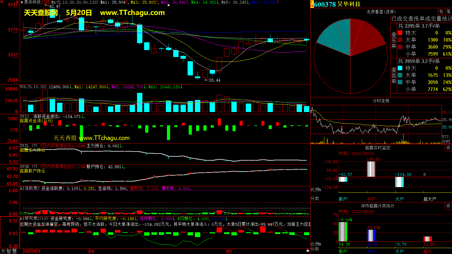Screen dimensions: 452x254
Task: Open 设 settings for 深市超赢分类统计 panel
Action: tap(448, 206)
